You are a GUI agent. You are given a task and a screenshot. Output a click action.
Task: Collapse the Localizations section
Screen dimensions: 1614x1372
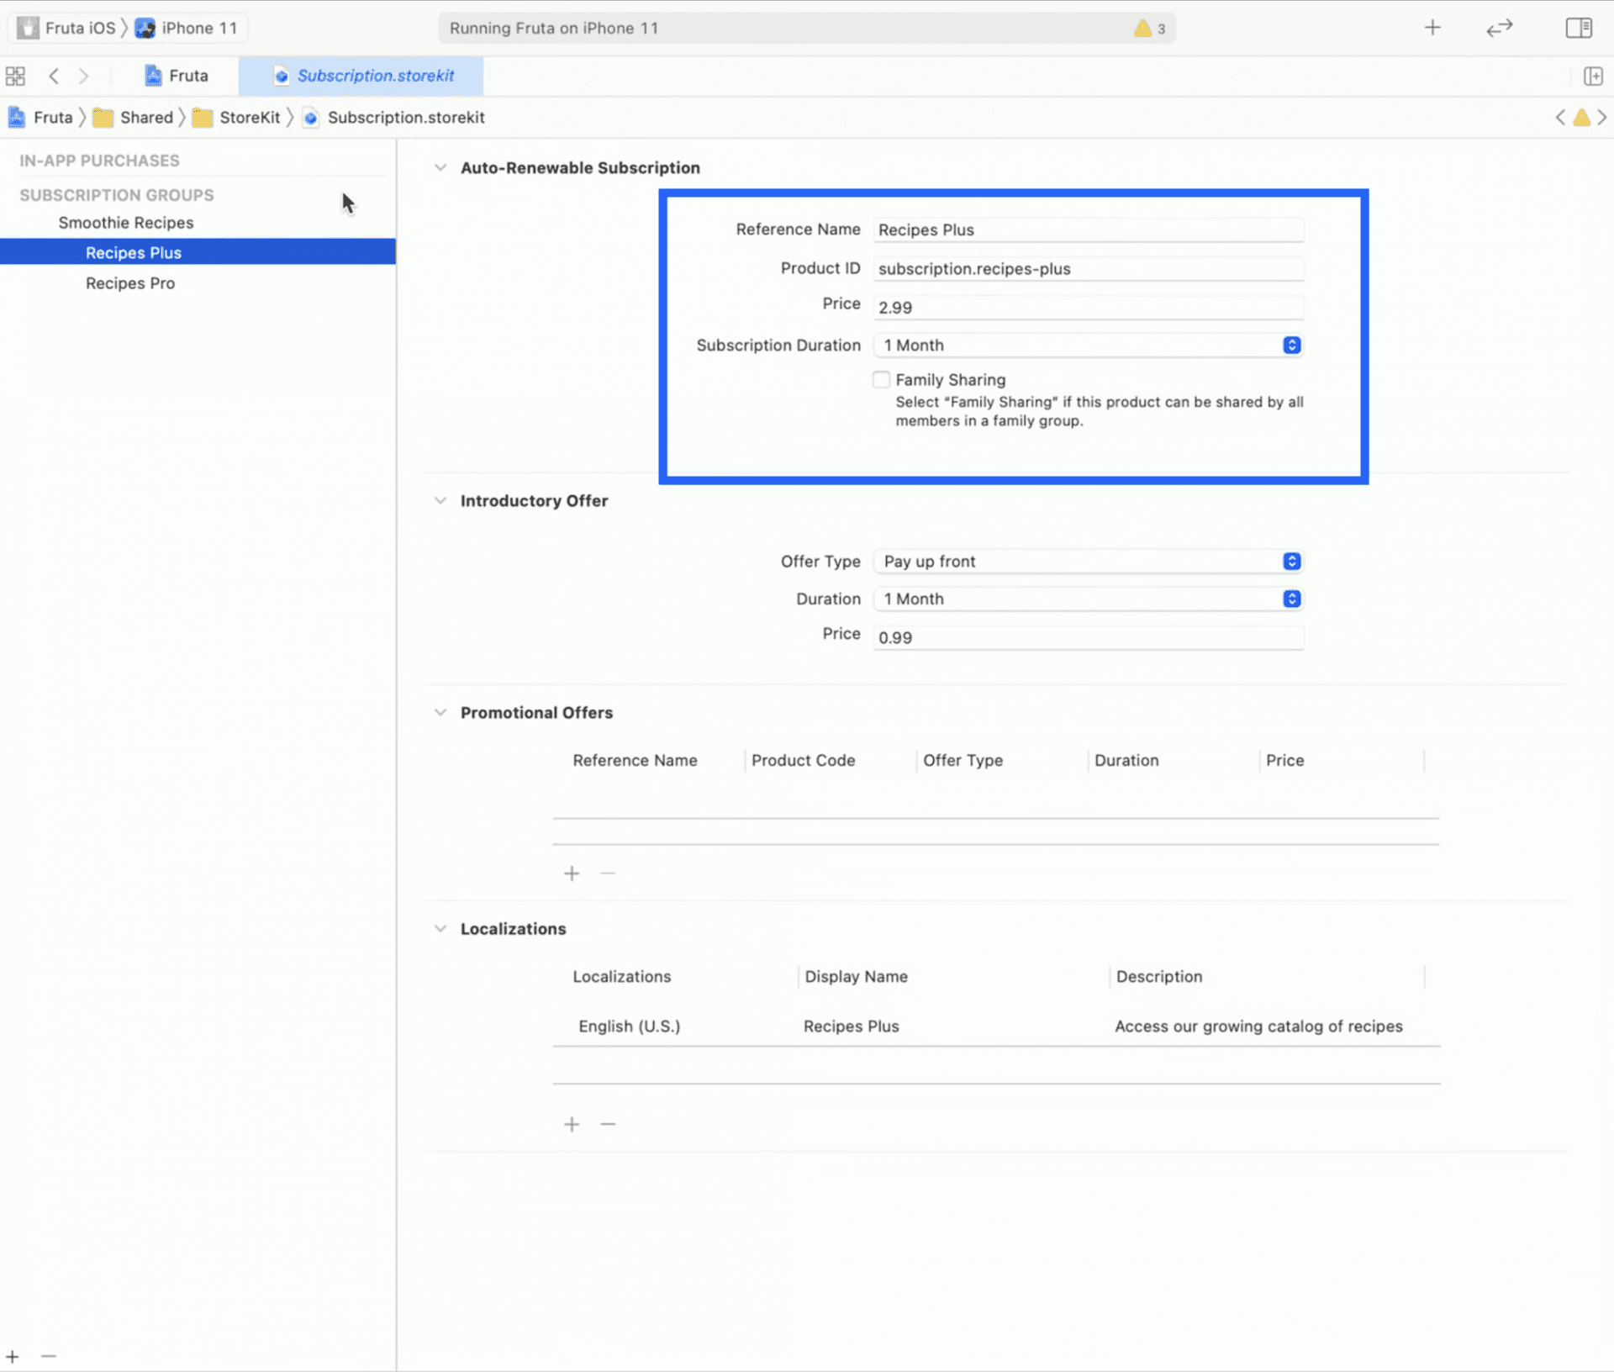tap(440, 928)
